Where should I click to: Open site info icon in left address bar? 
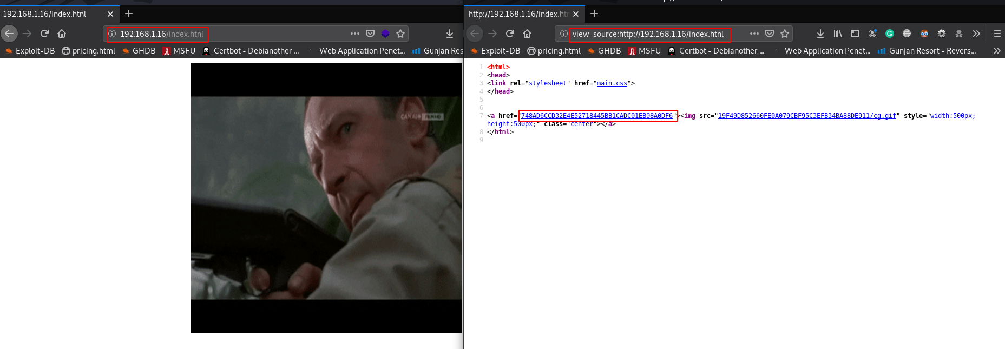112,34
